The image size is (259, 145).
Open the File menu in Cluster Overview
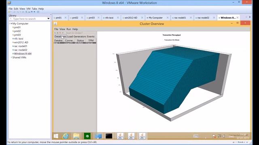(56, 29)
